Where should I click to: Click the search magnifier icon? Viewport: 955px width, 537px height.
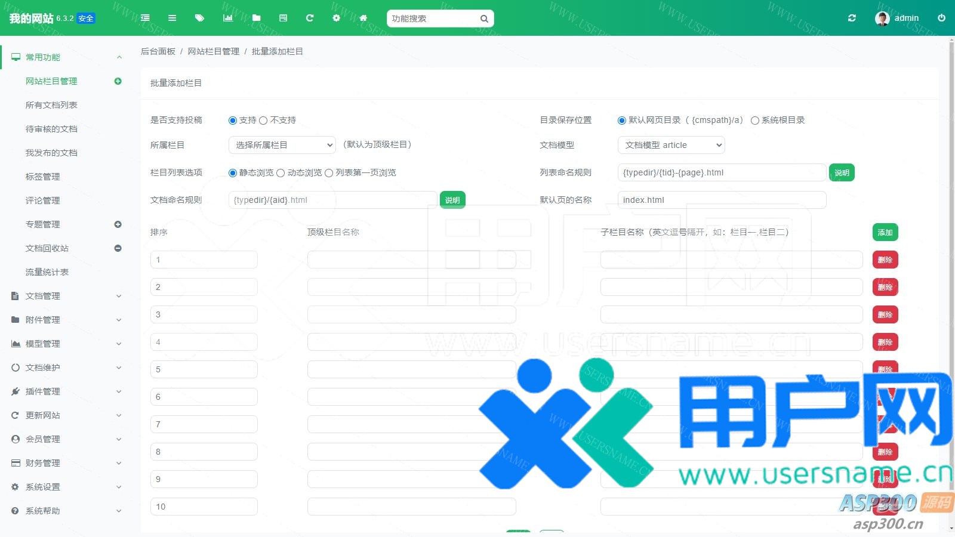[x=484, y=18]
